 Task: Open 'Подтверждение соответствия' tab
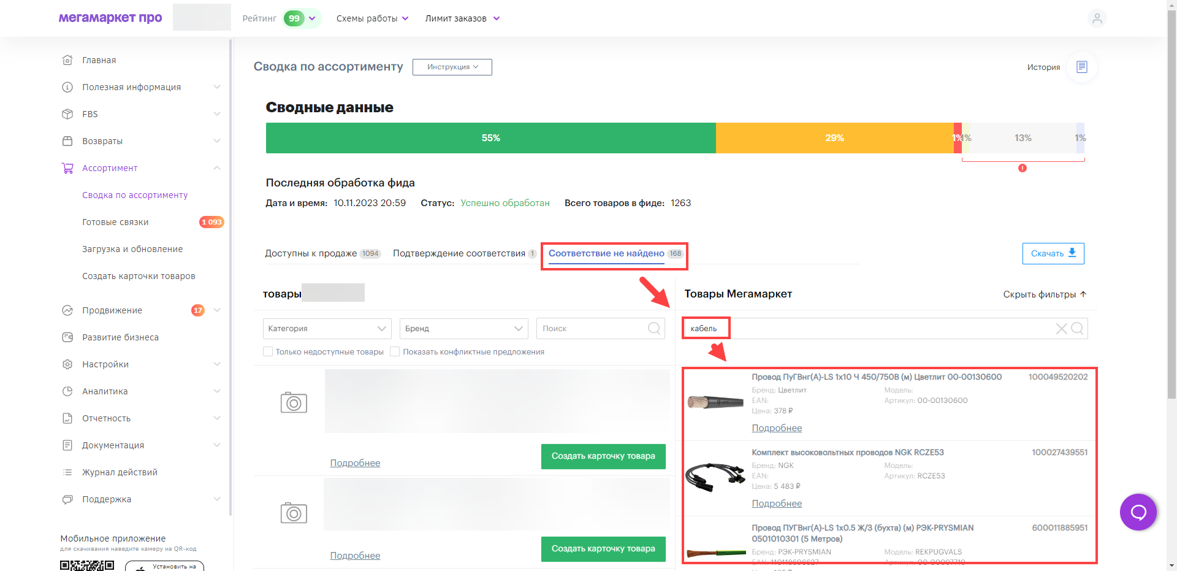[x=459, y=253]
